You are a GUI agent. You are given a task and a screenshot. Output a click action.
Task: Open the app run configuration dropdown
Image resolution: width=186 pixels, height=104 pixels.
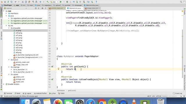coord(54,2)
